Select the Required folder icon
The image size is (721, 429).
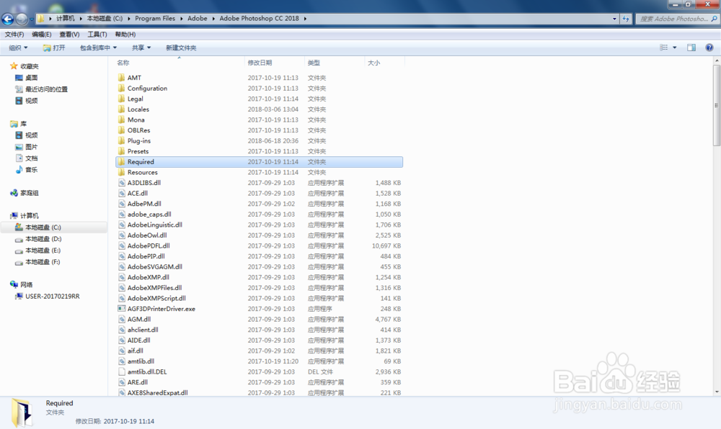[121, 162]
